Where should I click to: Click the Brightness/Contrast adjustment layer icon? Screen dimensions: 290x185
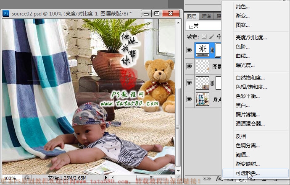point(203,50)
